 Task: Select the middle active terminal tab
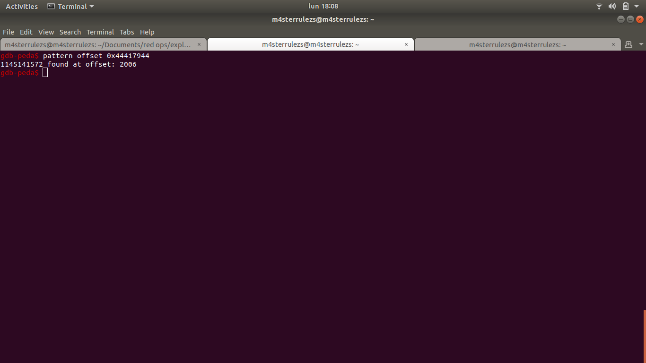click(x=311, y=44)
